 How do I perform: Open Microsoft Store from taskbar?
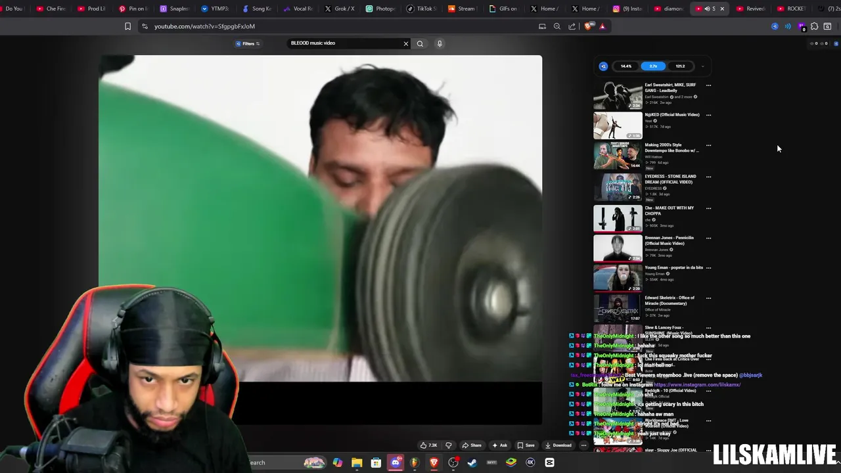(376, 462)
